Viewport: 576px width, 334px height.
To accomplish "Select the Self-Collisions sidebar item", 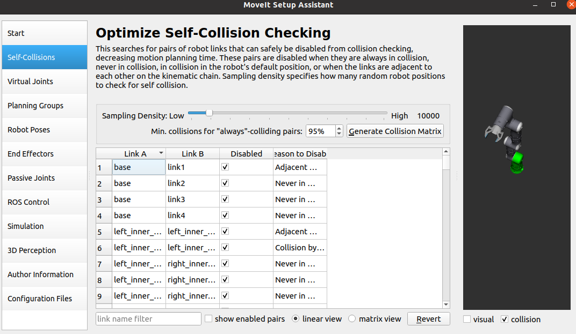I will tap(45, 57).
